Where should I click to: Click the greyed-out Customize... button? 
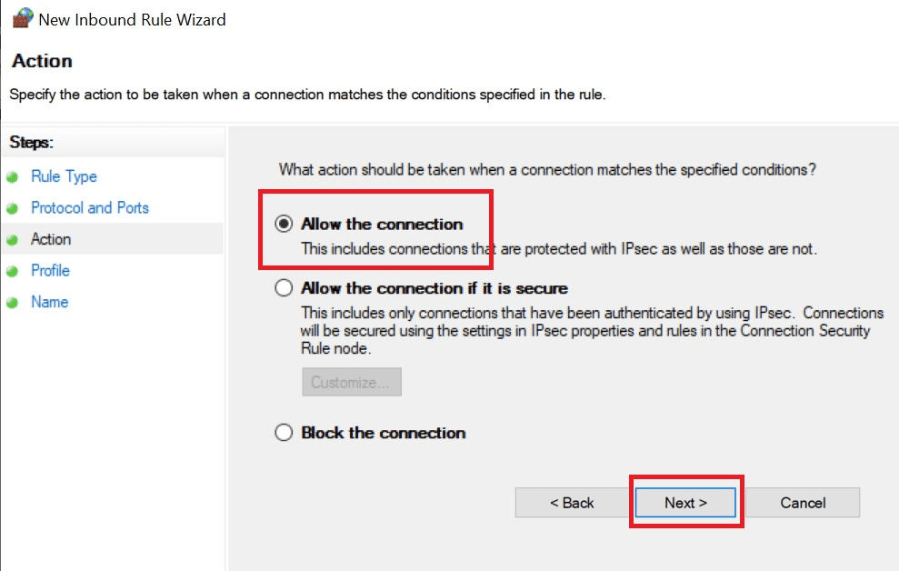[352, 382]
